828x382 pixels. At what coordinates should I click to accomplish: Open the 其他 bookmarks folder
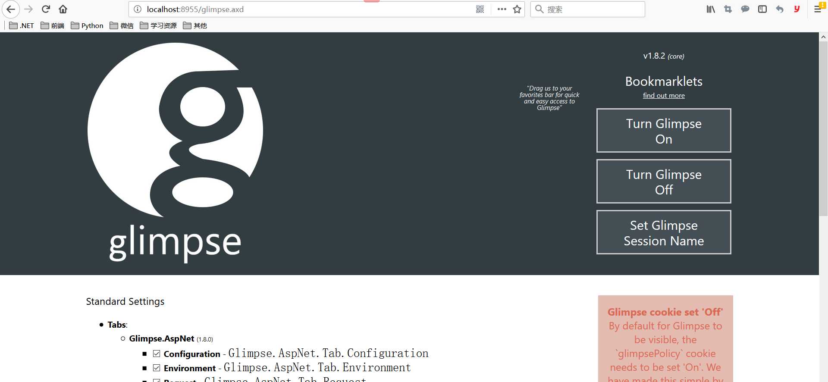point(195,25)
